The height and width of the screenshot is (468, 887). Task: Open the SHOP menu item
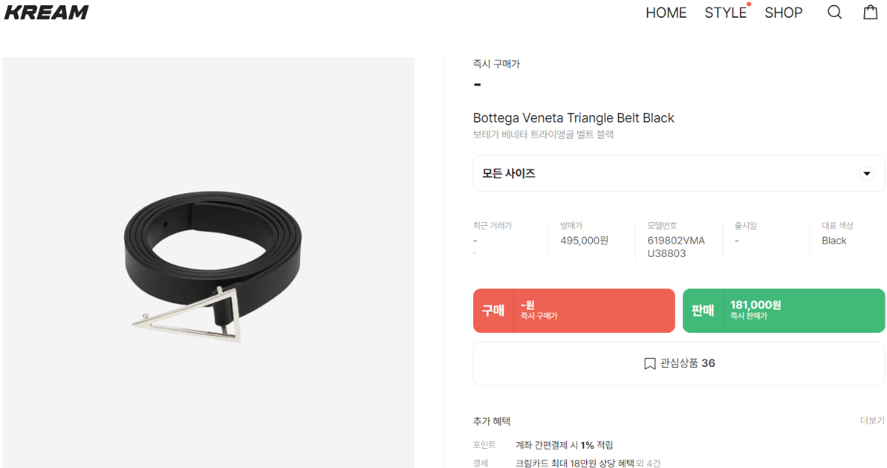[x=784, y=13]
